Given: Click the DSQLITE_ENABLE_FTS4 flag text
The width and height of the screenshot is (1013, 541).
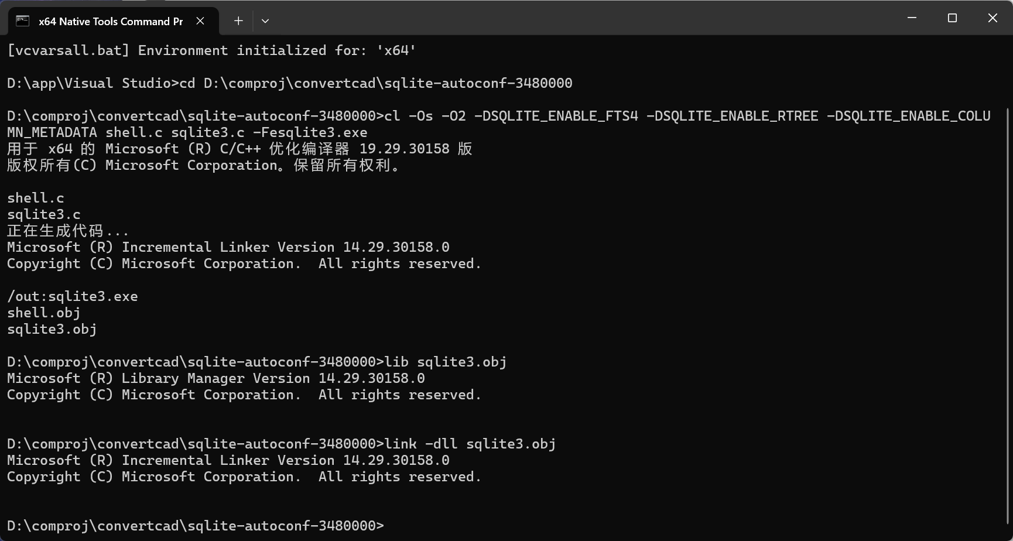Looking at the screenshot, I should tap(557, 115).
